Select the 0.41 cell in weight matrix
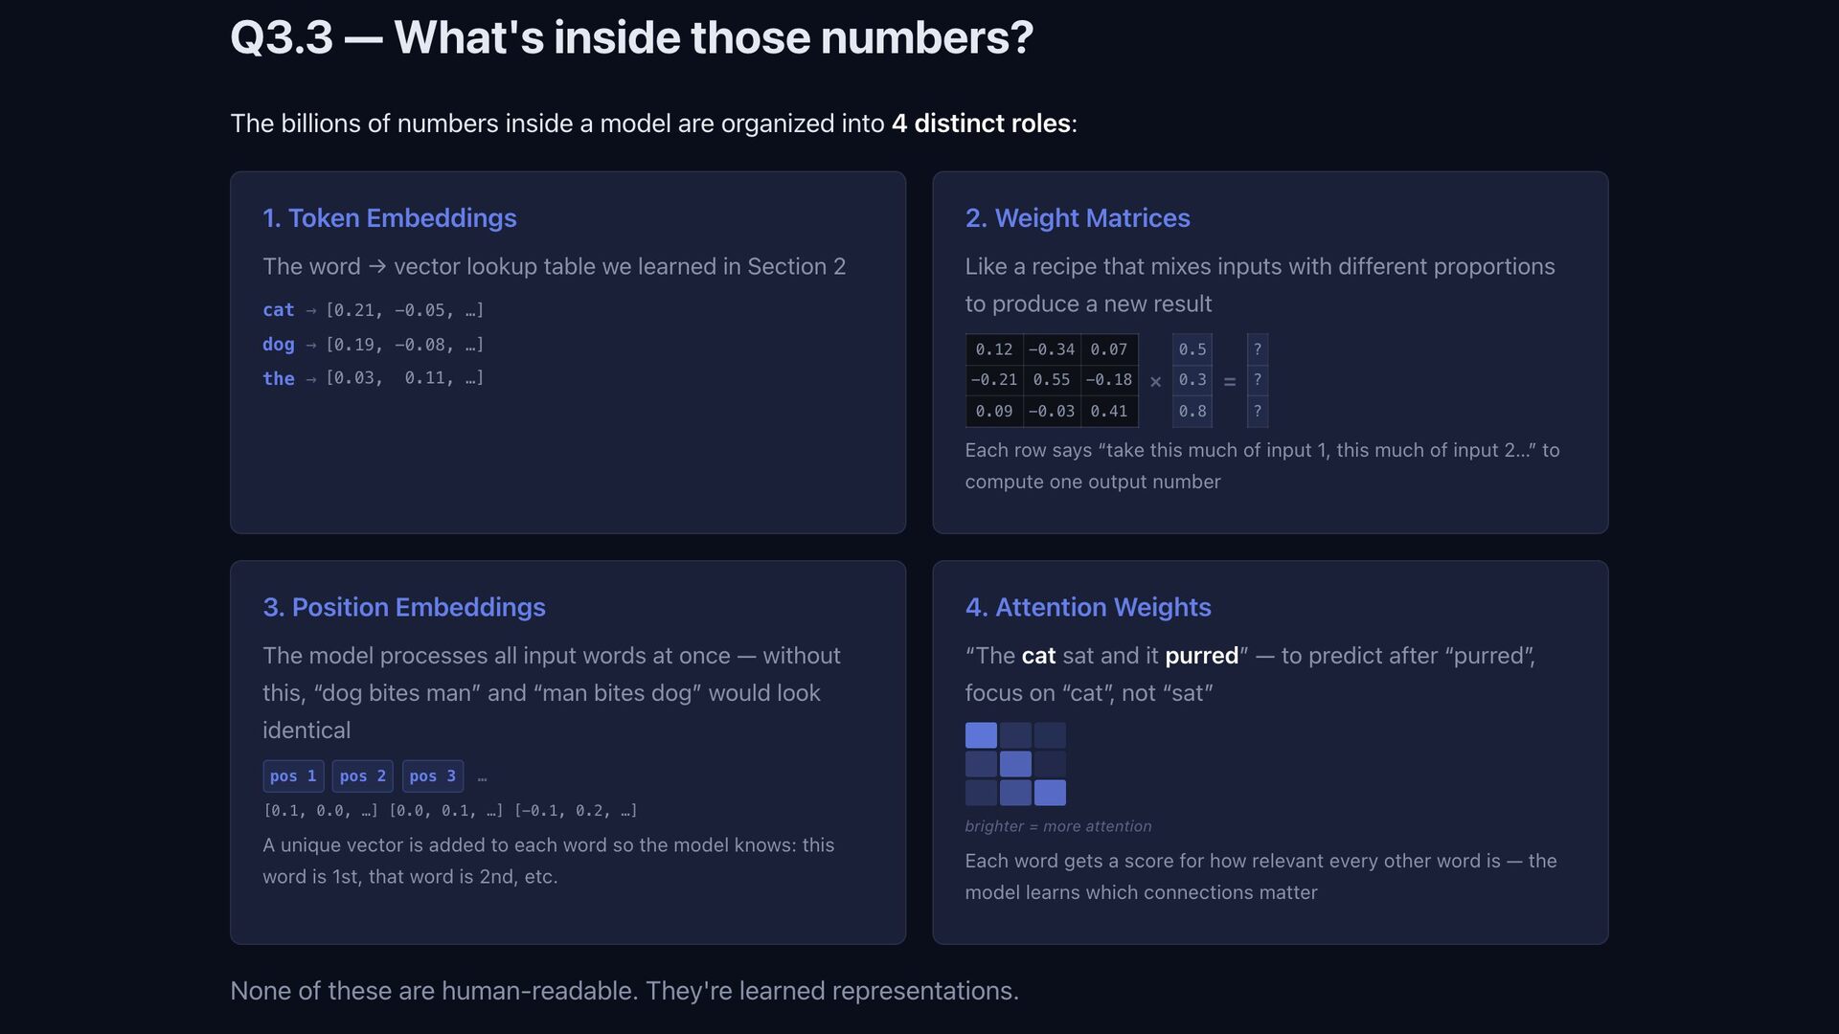This screenshot has width=1839, height=1034. pos(1108,412)
